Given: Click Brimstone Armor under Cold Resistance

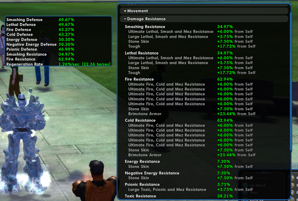Looking at the screenshot, I should (145, 155).
